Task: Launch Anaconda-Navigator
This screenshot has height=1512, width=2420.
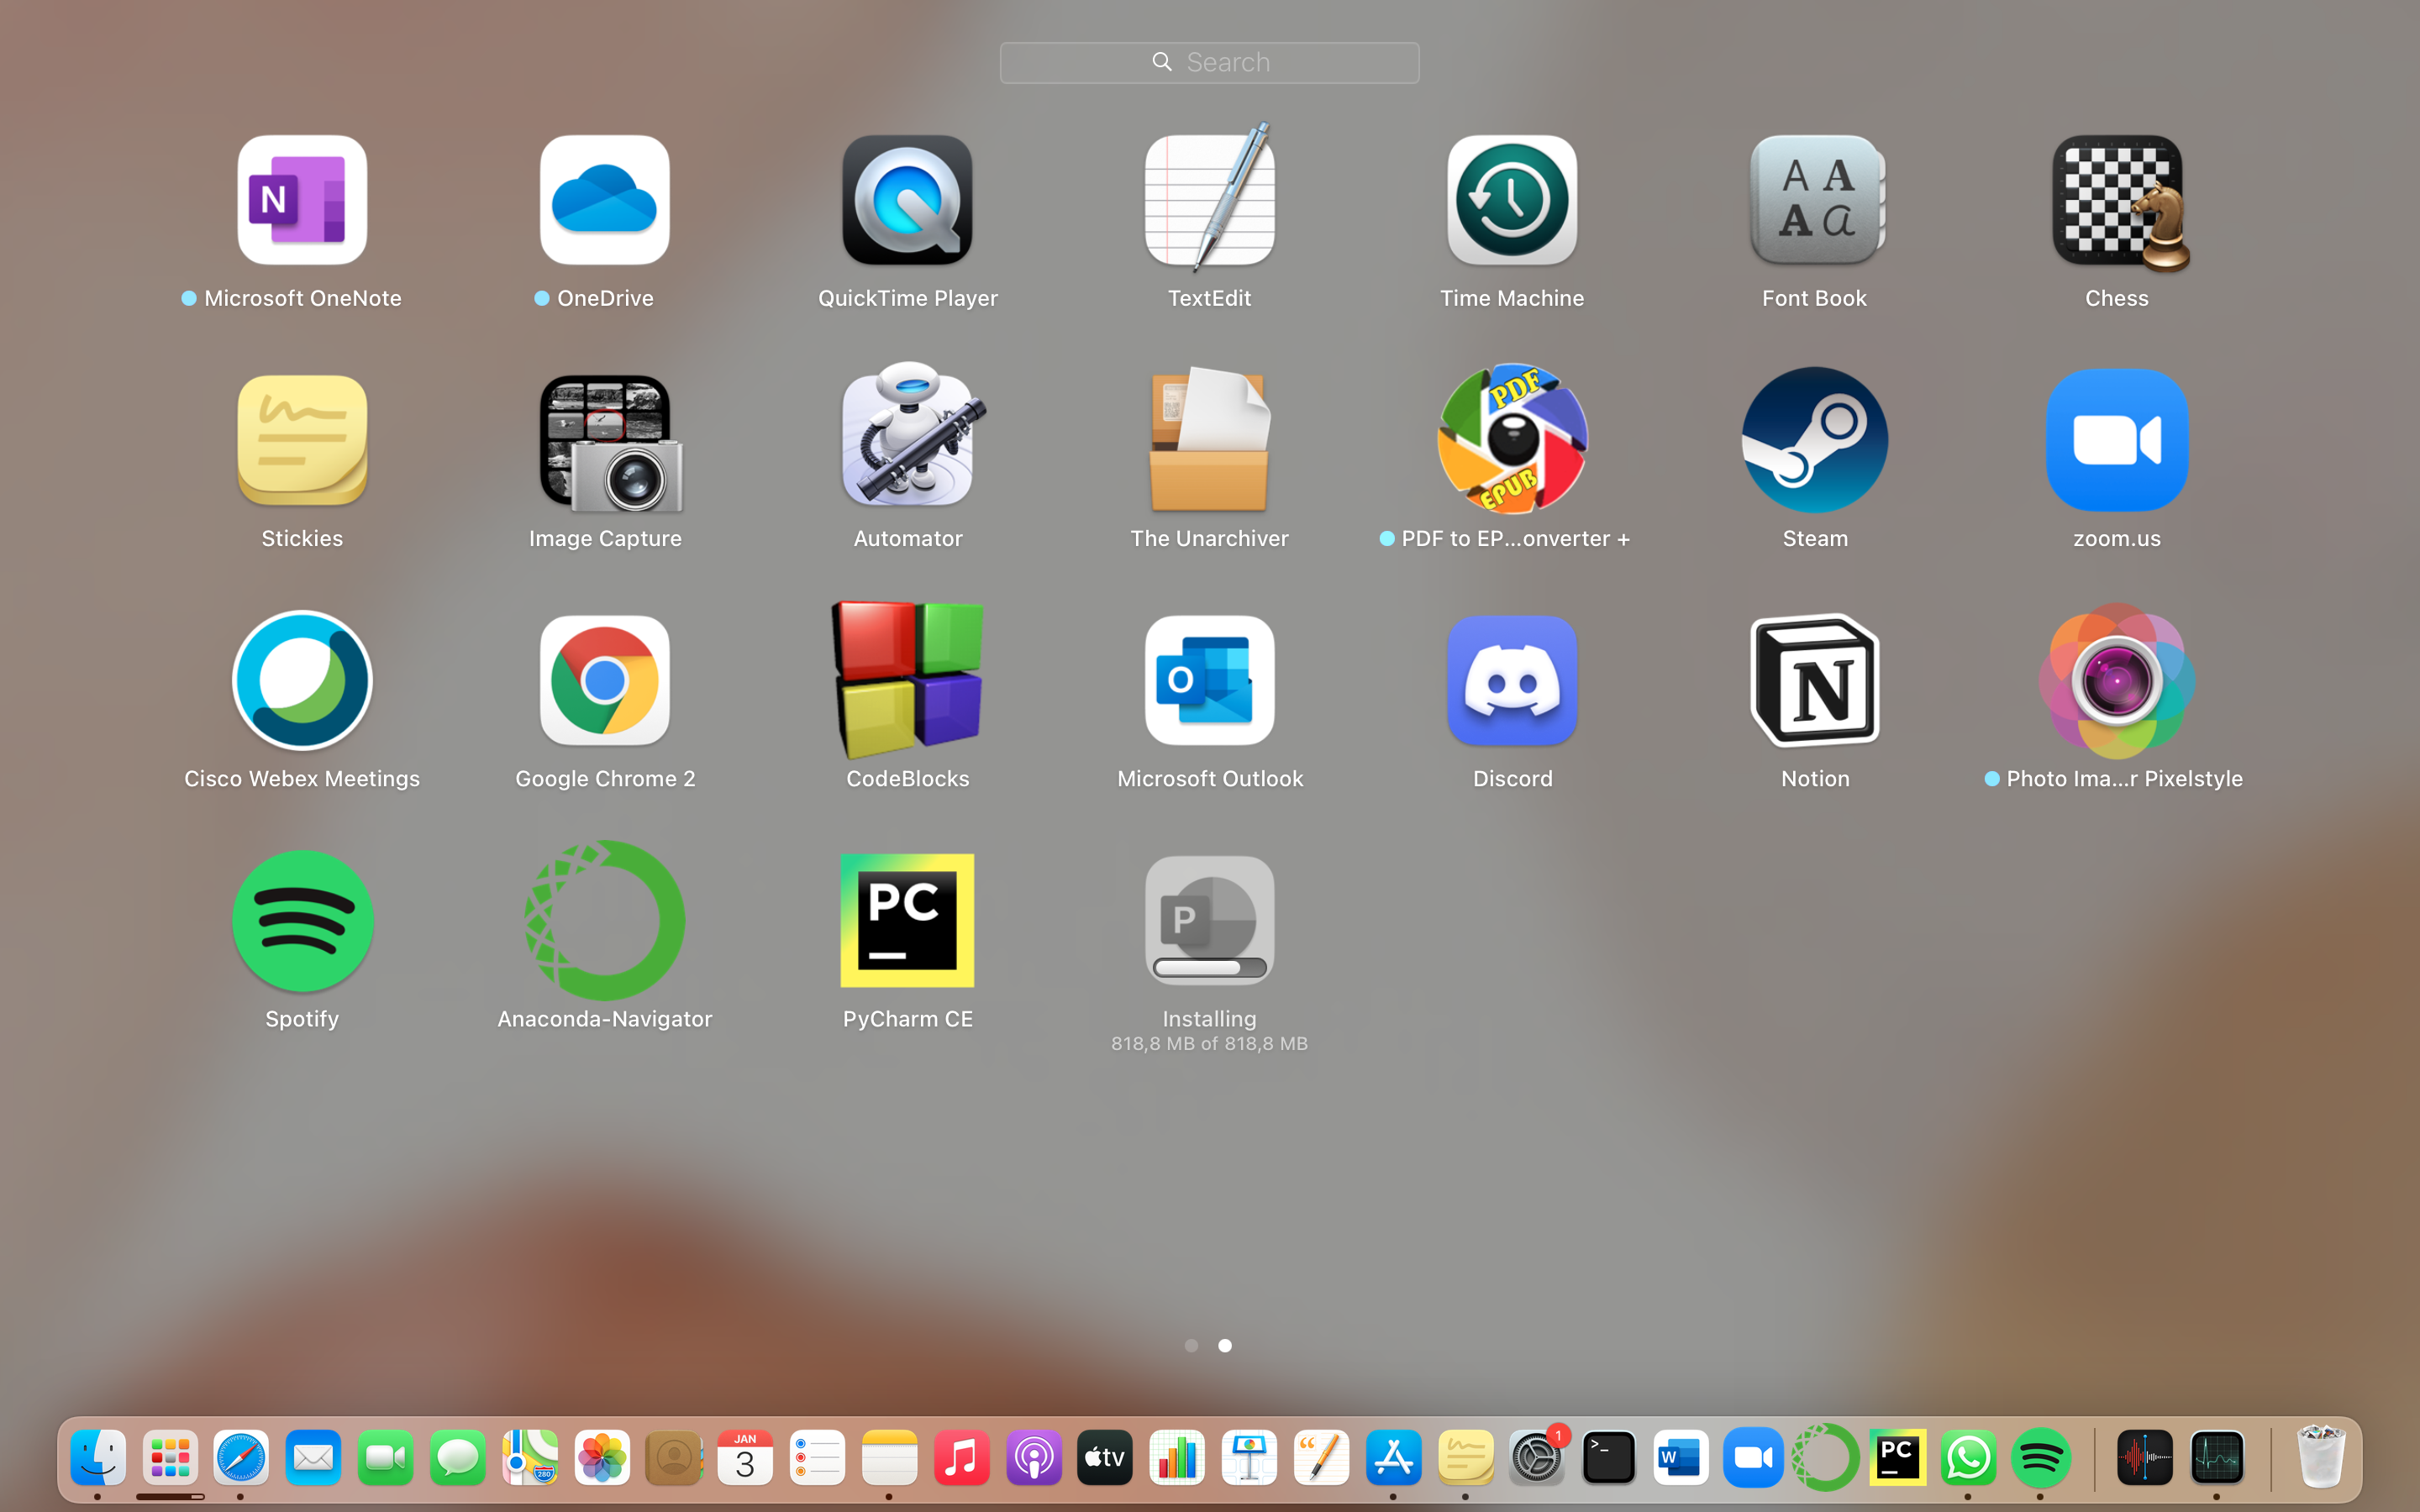Action: (x=604, y=920)
